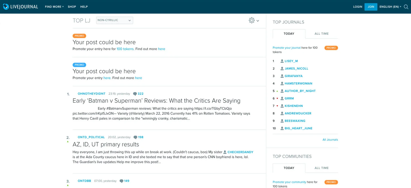Click the JOIN button
This screenshot has width=411, height=188.
pos(371,7)
